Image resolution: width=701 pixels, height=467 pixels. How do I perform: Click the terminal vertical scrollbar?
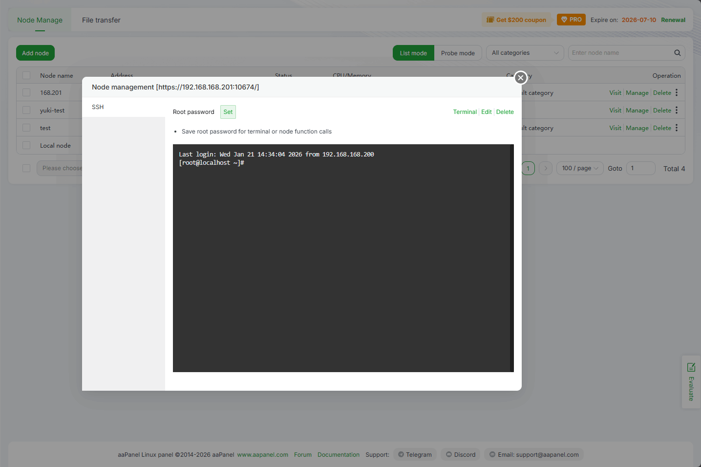click(x=511, y=258)
